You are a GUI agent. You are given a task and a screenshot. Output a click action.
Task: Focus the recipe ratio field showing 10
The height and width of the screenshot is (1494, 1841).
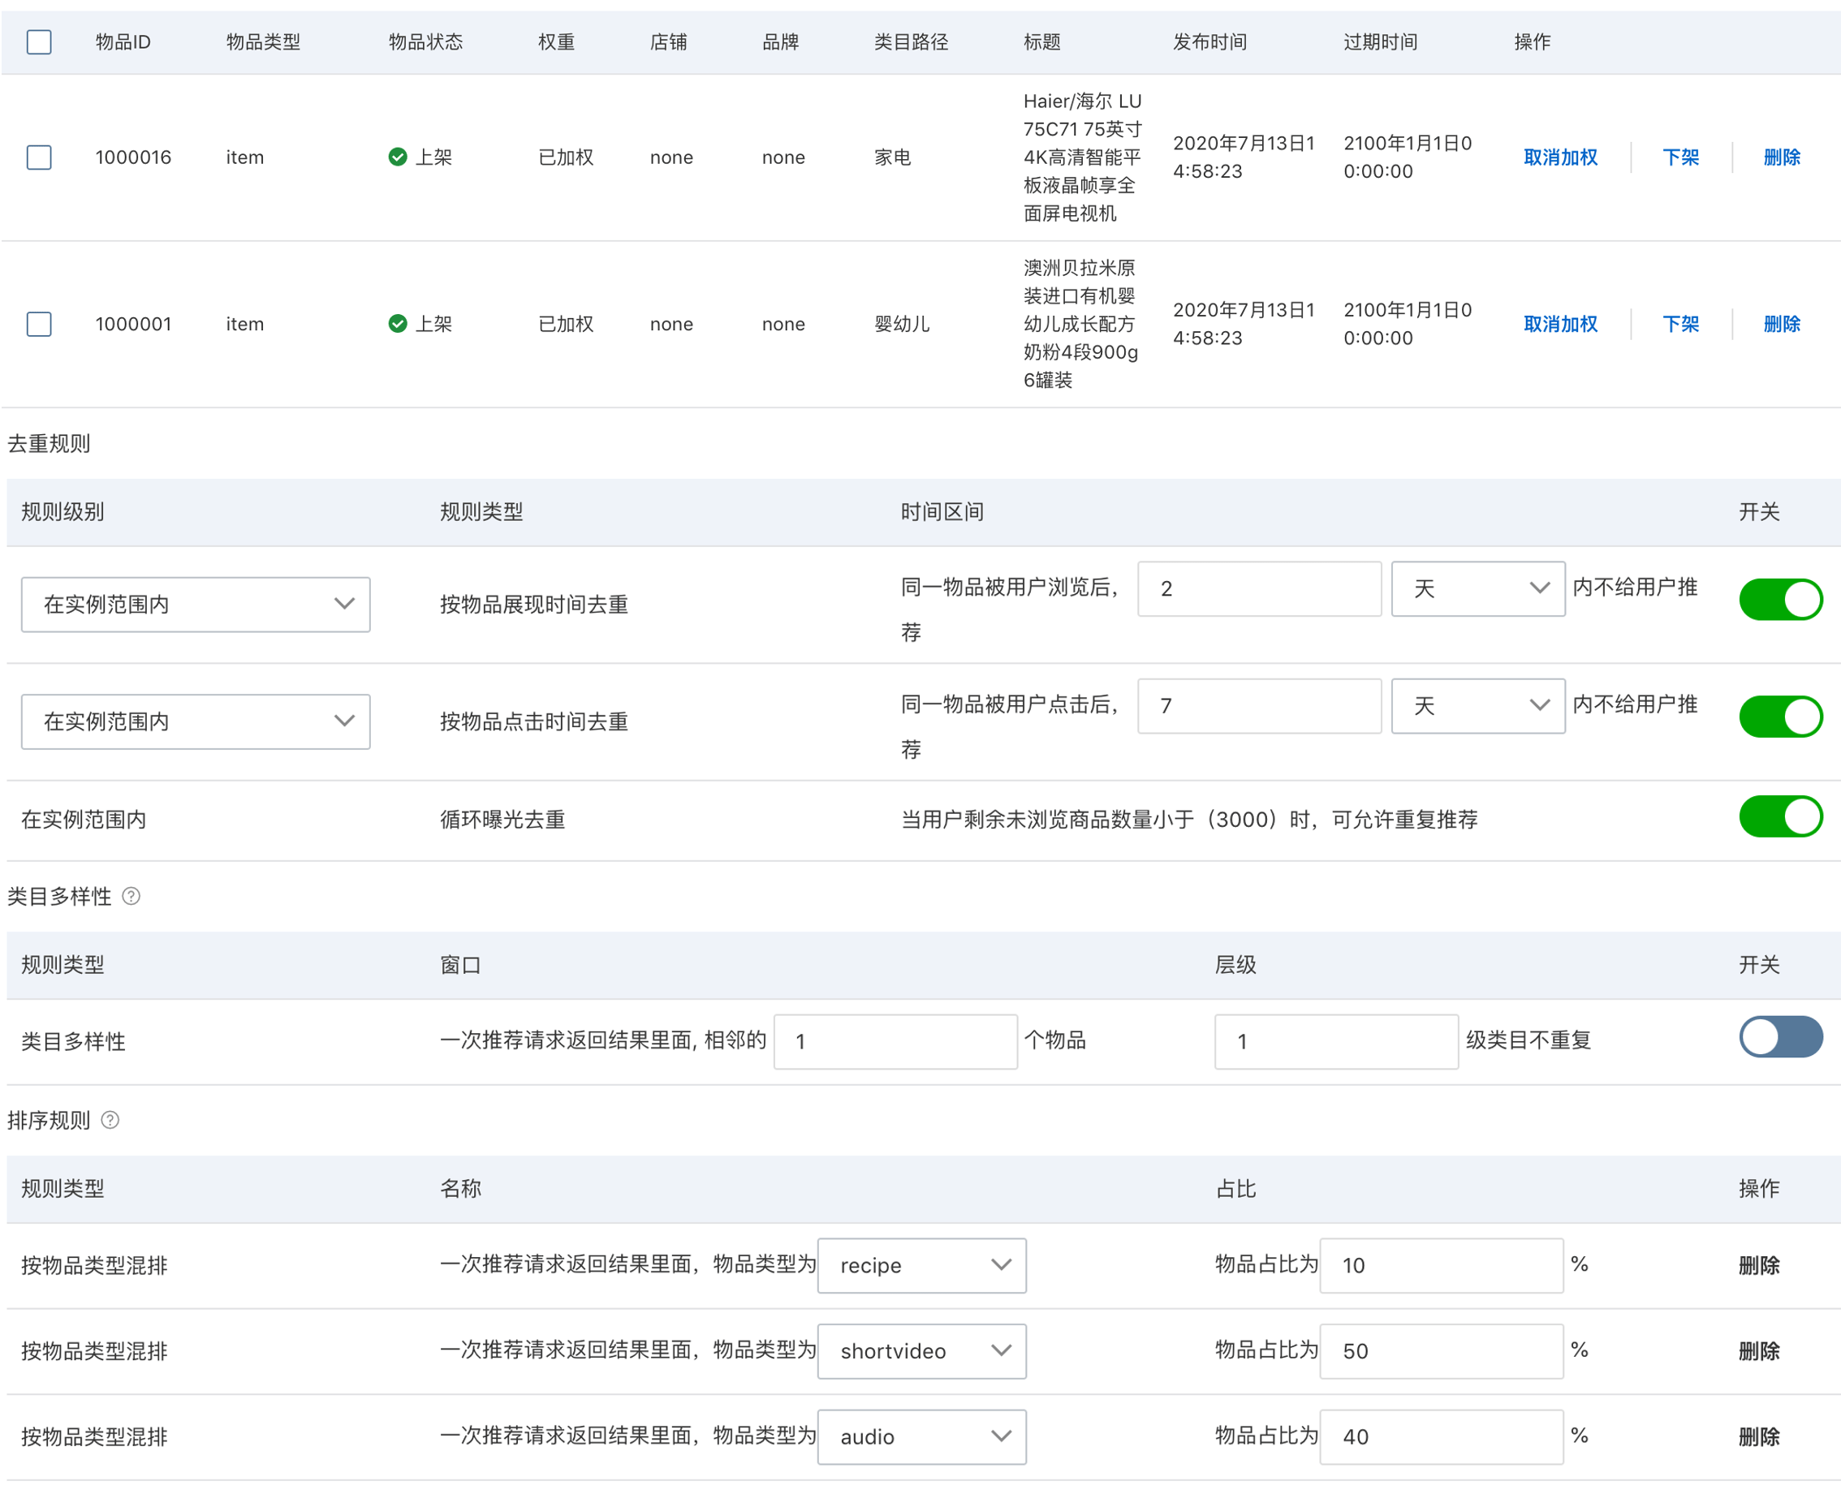(x=1441, y=1265)
